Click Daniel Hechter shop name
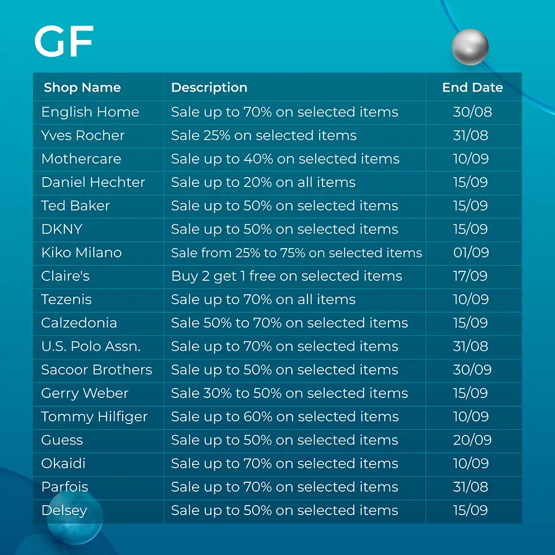This screenshot has width=555, height=555. coord(93,182)
